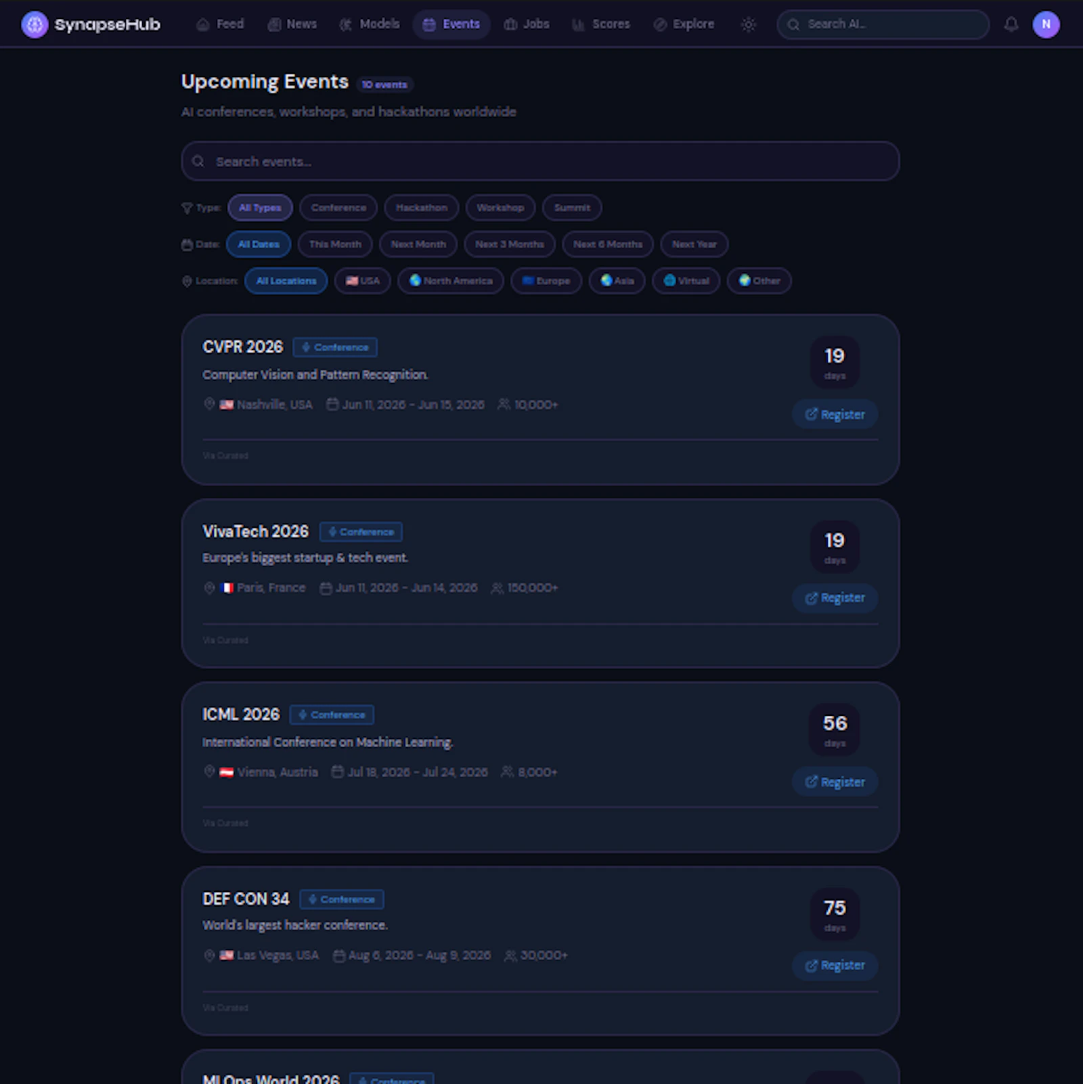Filter location to Virtual
Viewport: 1083px width, 1084px height.
686,281
